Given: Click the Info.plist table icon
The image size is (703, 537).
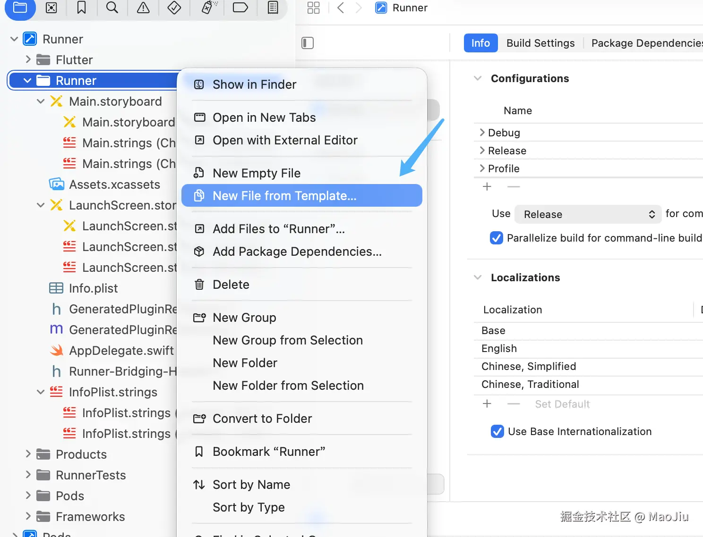Looking at the screenshot, I should click(x=56, y=288).
